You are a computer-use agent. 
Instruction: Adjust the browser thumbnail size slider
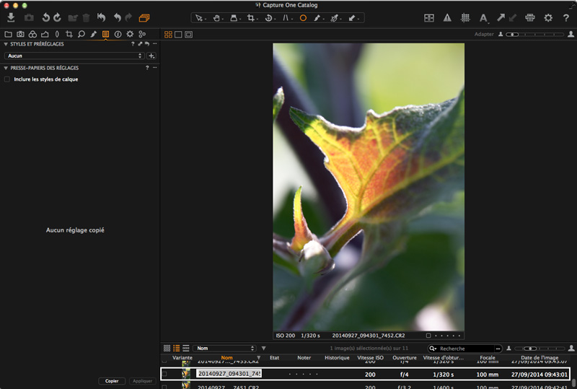point(539,349)
